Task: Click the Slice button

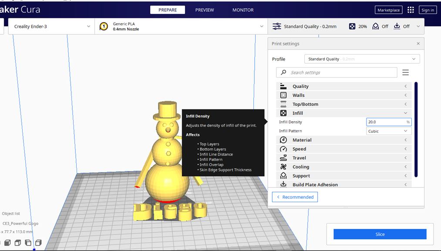Action: pos(380,234)
